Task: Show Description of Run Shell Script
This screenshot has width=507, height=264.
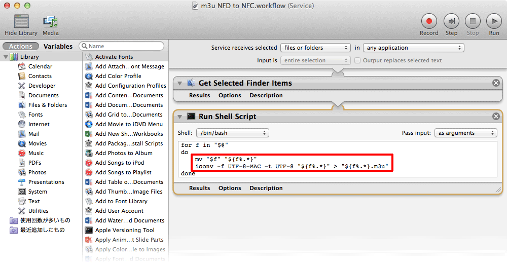Action: 266,188
